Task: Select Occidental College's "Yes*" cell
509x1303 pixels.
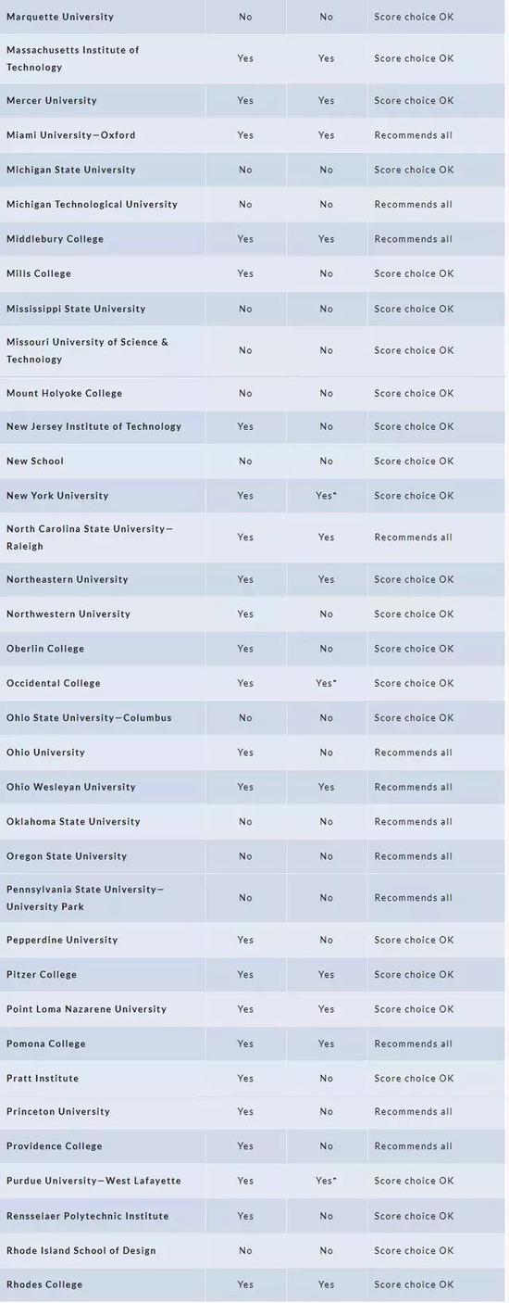Action: tap(326, 683)
